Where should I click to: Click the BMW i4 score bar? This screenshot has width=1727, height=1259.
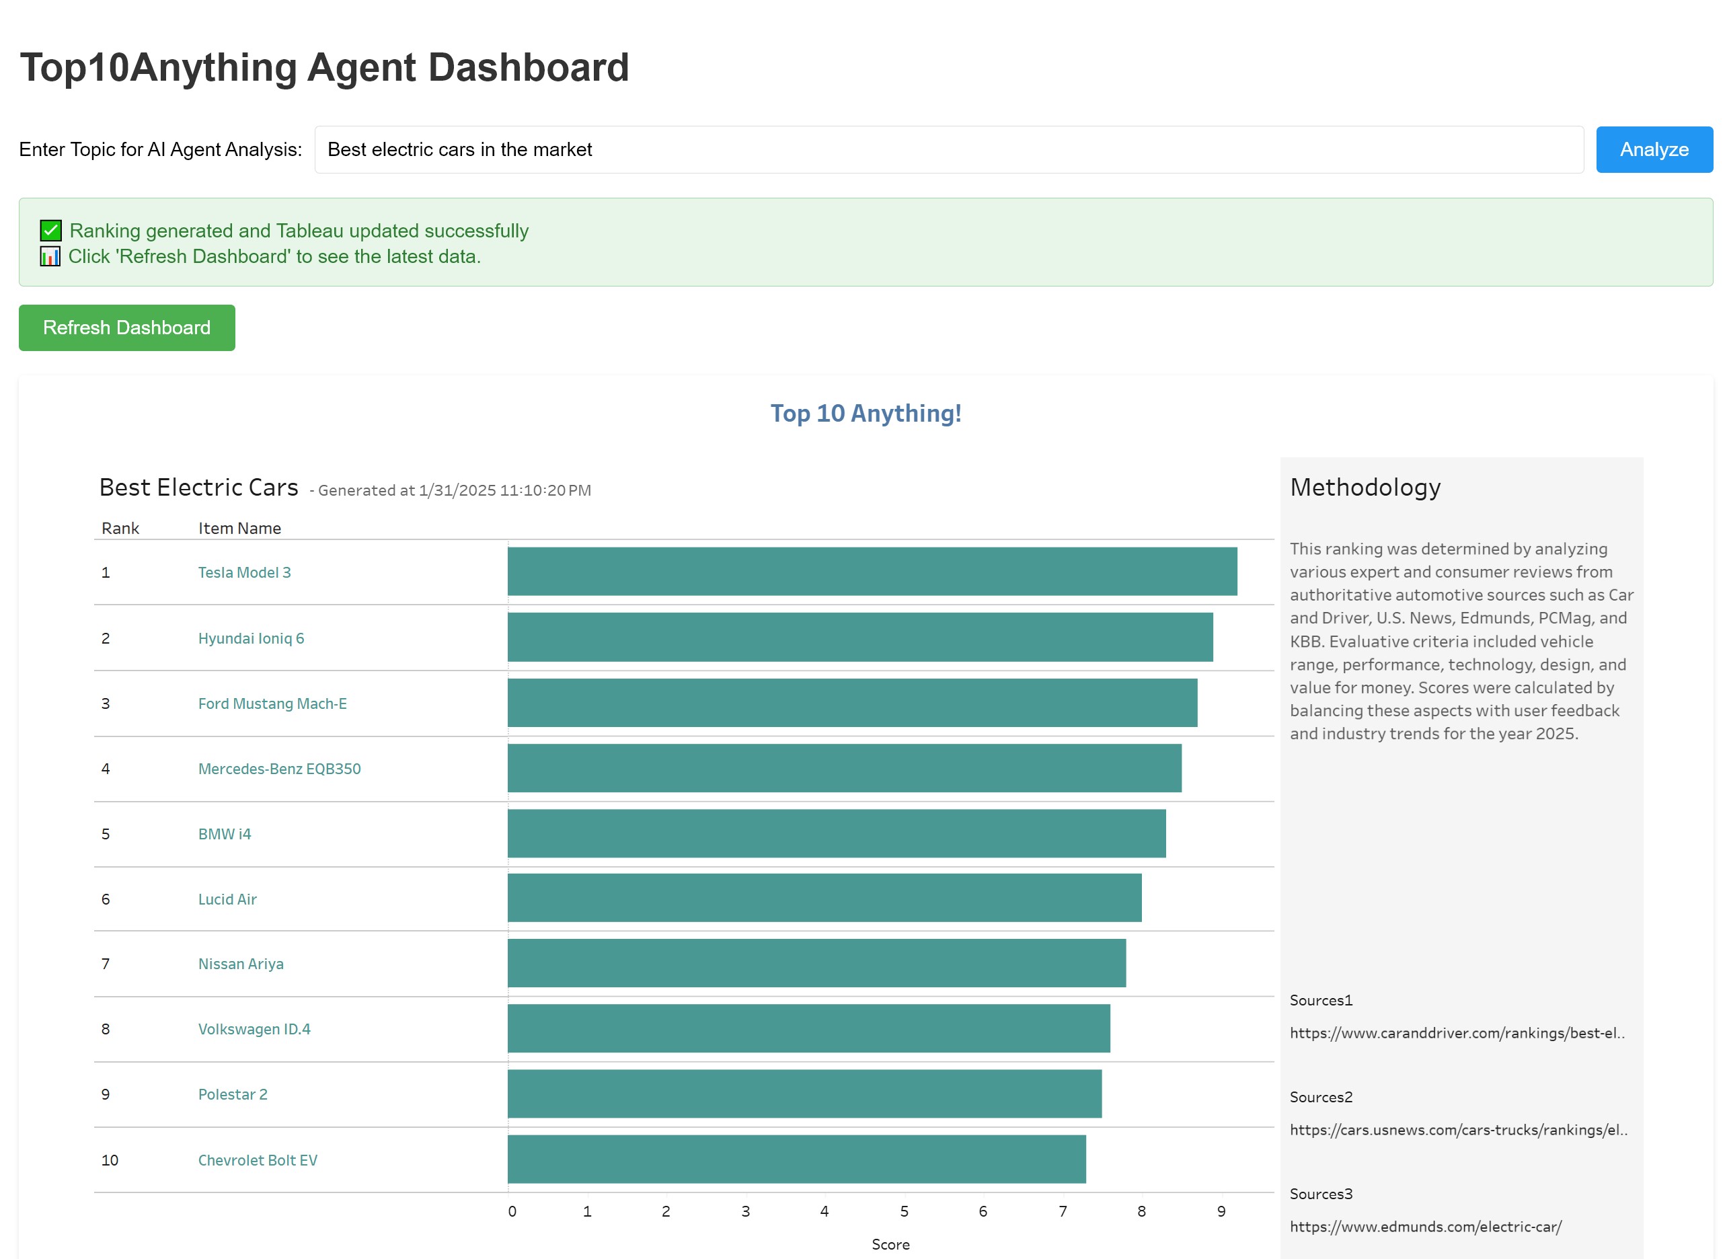(836, 833)
